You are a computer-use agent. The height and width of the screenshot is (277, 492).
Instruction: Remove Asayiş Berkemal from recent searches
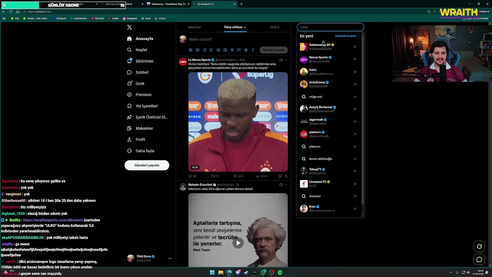[355, 109]
